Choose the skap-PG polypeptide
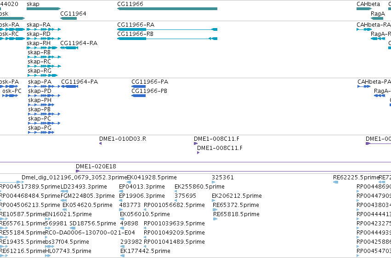 (x=41, y=132)
